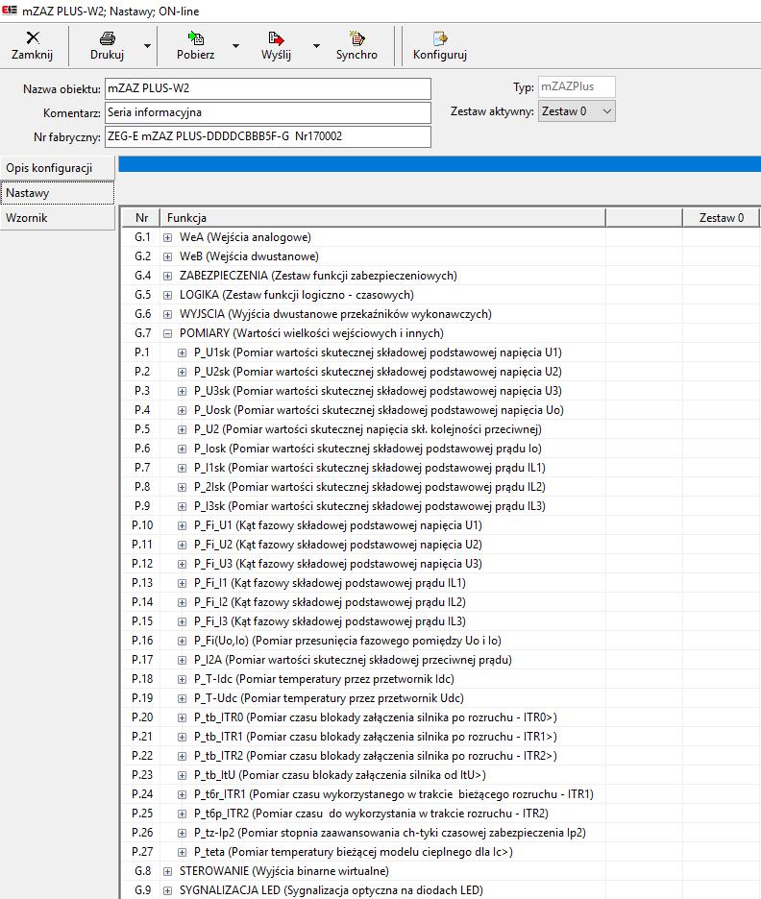Click the blue progress bar
The height and width of the screenshot is (899, 761).
439,164
